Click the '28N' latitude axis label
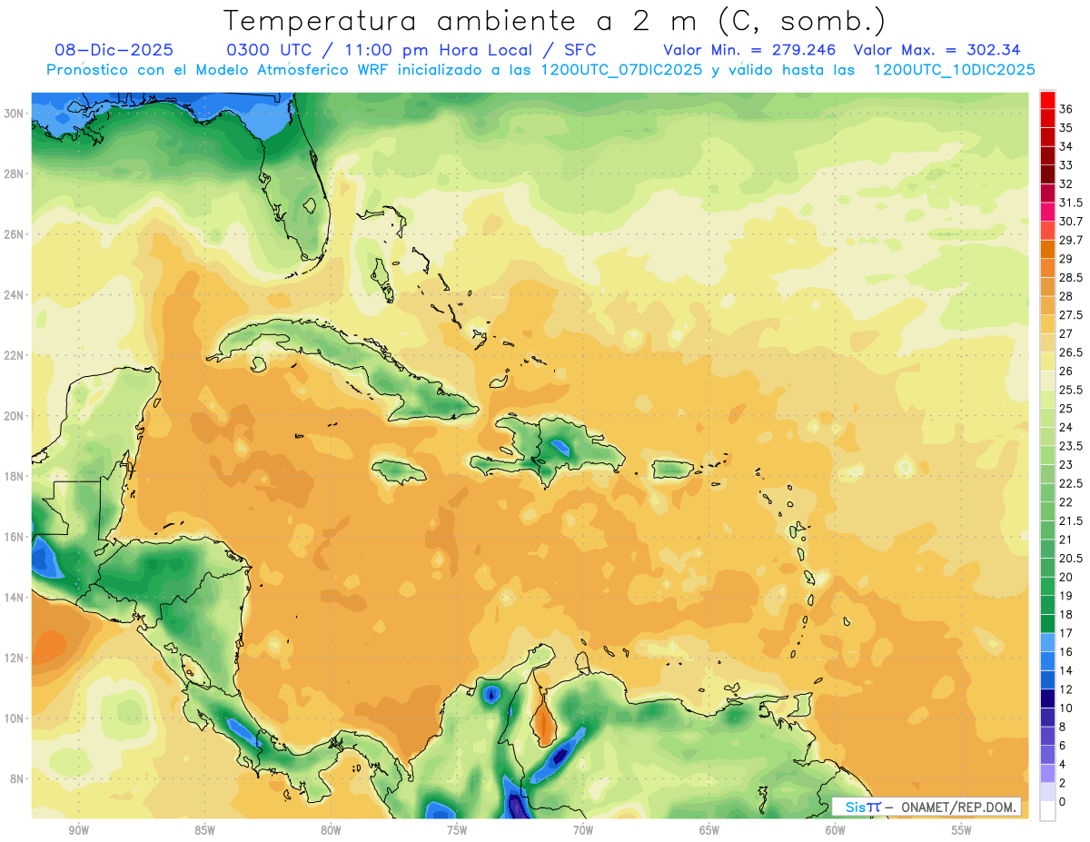Screen dimensions: 1090x842 point(15,173)
